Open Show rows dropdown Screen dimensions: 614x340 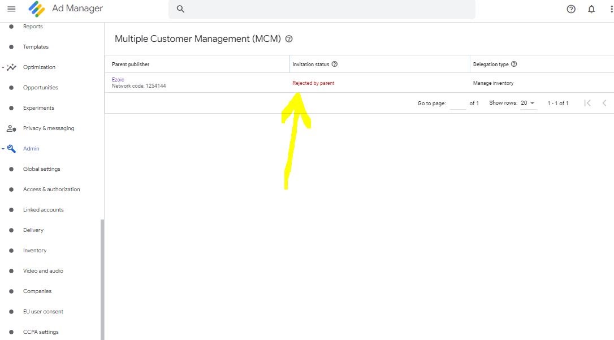point(528,103)
